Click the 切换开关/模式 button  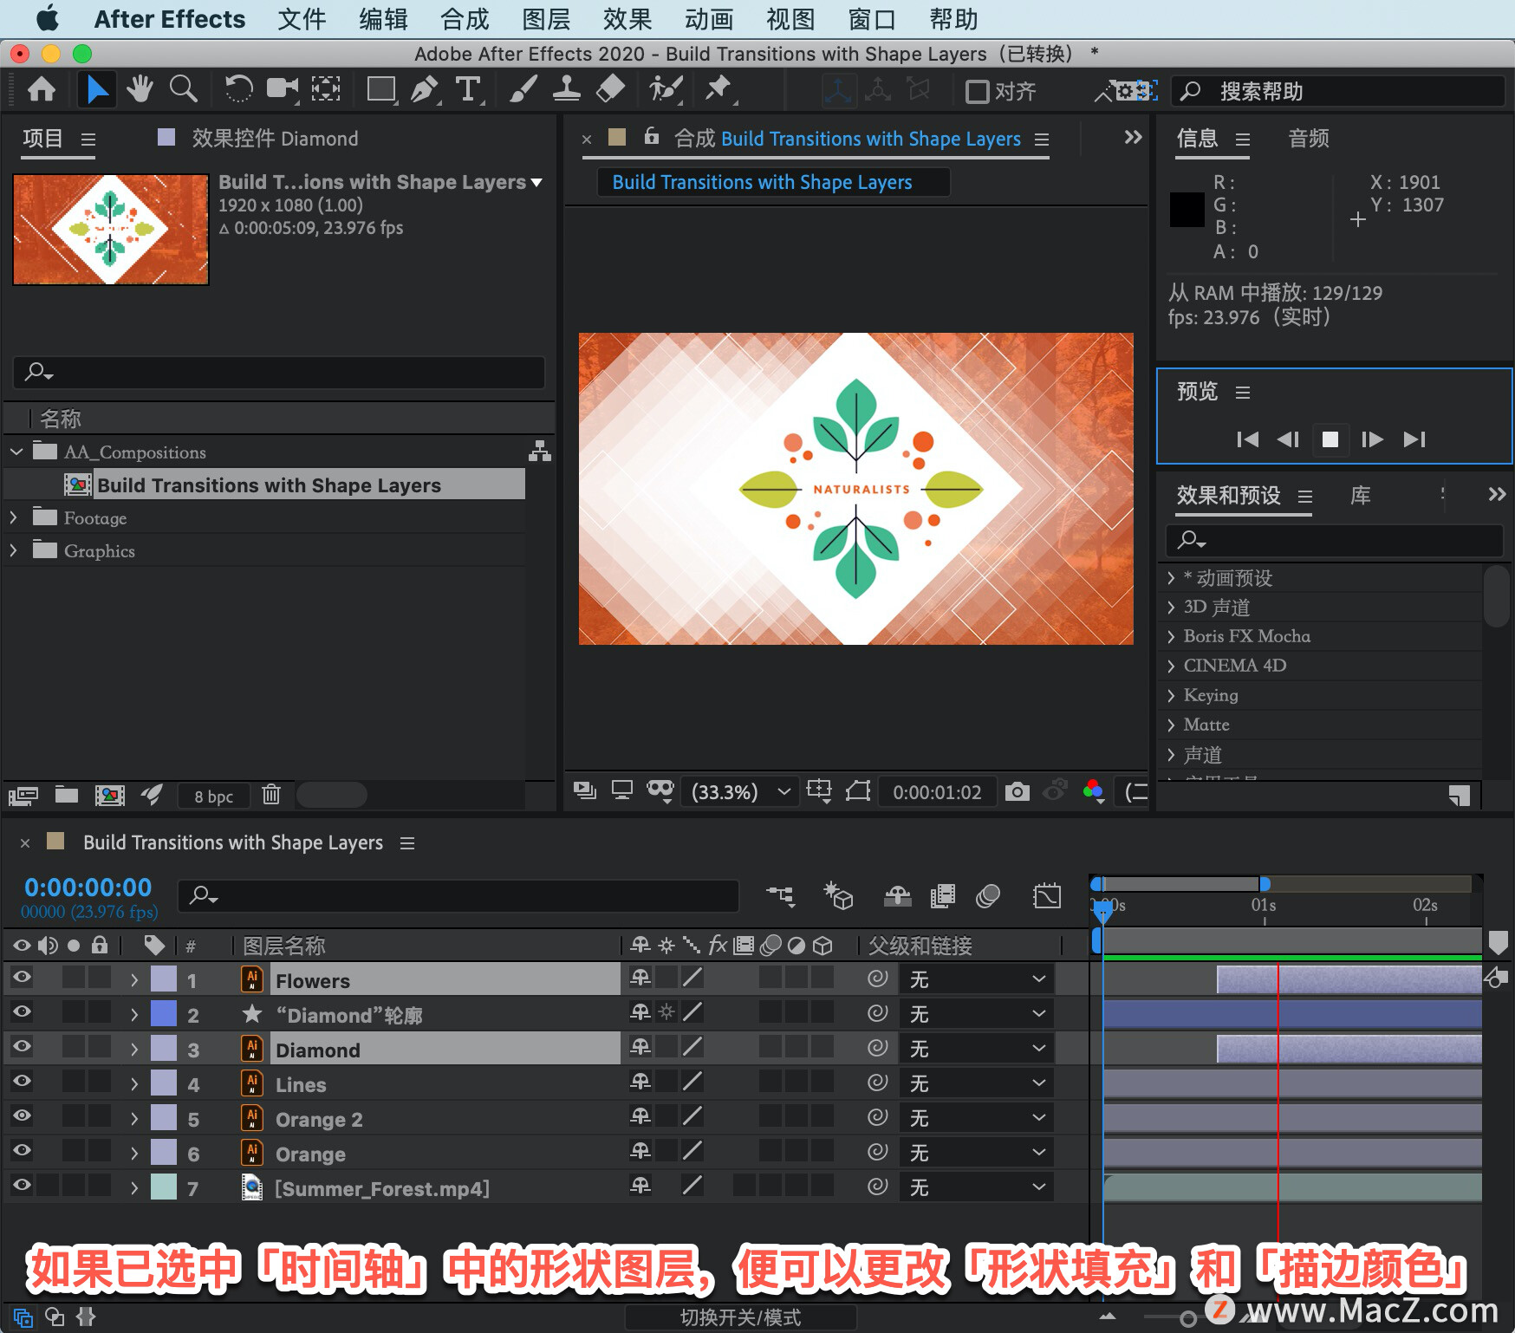point(740,1317)
